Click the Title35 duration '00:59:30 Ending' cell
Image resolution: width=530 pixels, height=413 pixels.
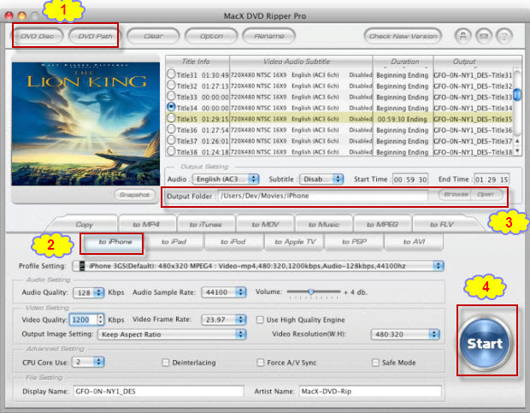tap(403, 119)
